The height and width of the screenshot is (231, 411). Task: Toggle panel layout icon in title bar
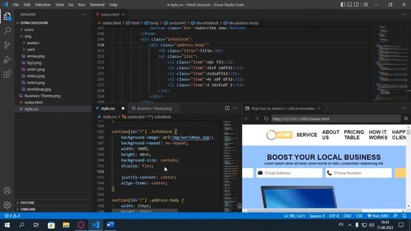coord(349,4)
